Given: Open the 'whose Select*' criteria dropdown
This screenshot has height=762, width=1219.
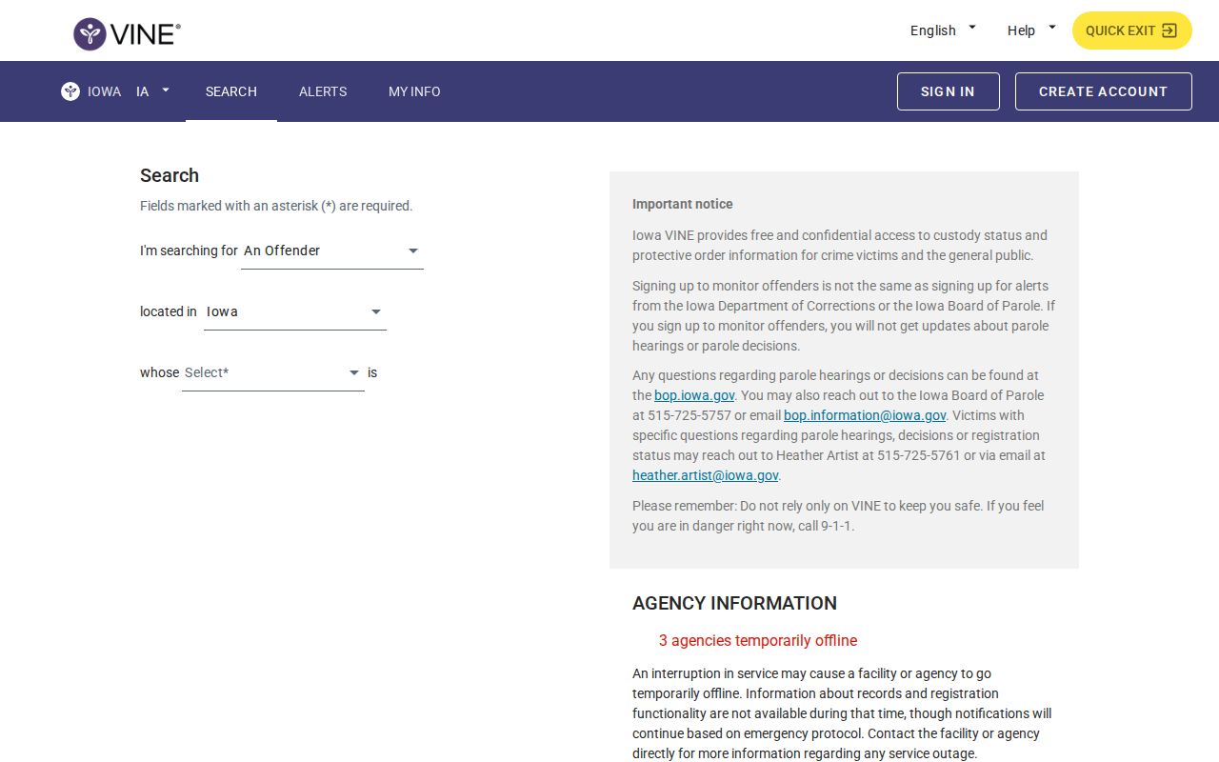Looking at the screenshot, I should 273,373.
